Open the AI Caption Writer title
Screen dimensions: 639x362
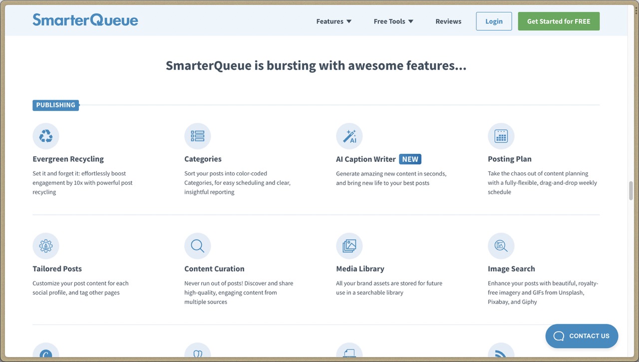[366, 159]
